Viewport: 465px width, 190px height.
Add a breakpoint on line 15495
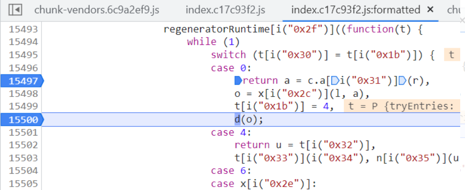point(23,55)
